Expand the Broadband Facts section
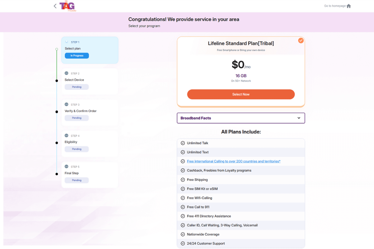 [241, 118]
